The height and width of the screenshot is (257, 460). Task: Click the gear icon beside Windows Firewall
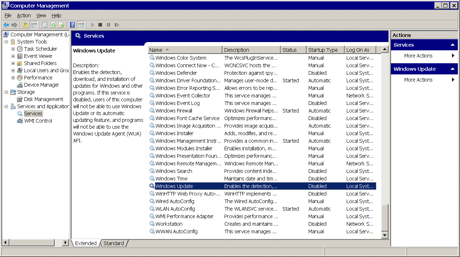click(152, 111)
